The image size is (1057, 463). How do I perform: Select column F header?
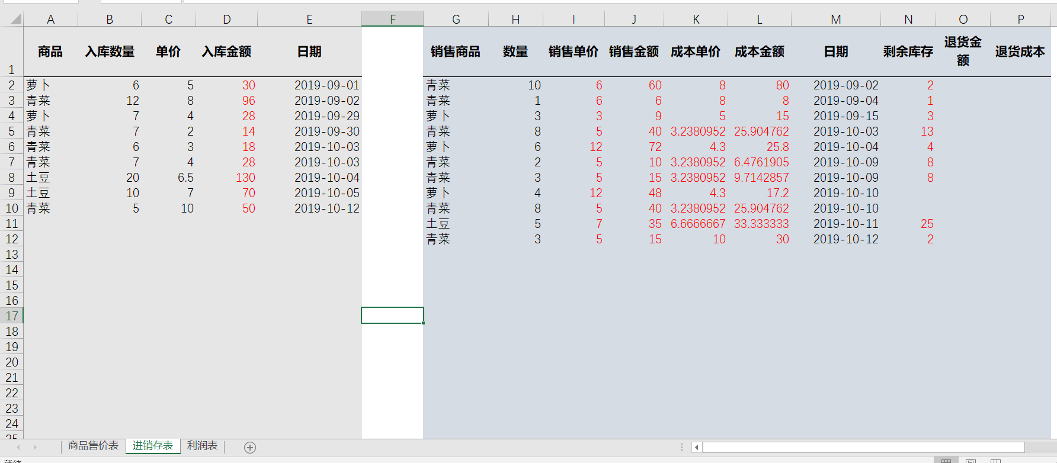[392, 19]
